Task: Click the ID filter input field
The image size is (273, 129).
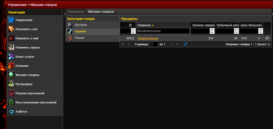Action: tap(125, 31)
